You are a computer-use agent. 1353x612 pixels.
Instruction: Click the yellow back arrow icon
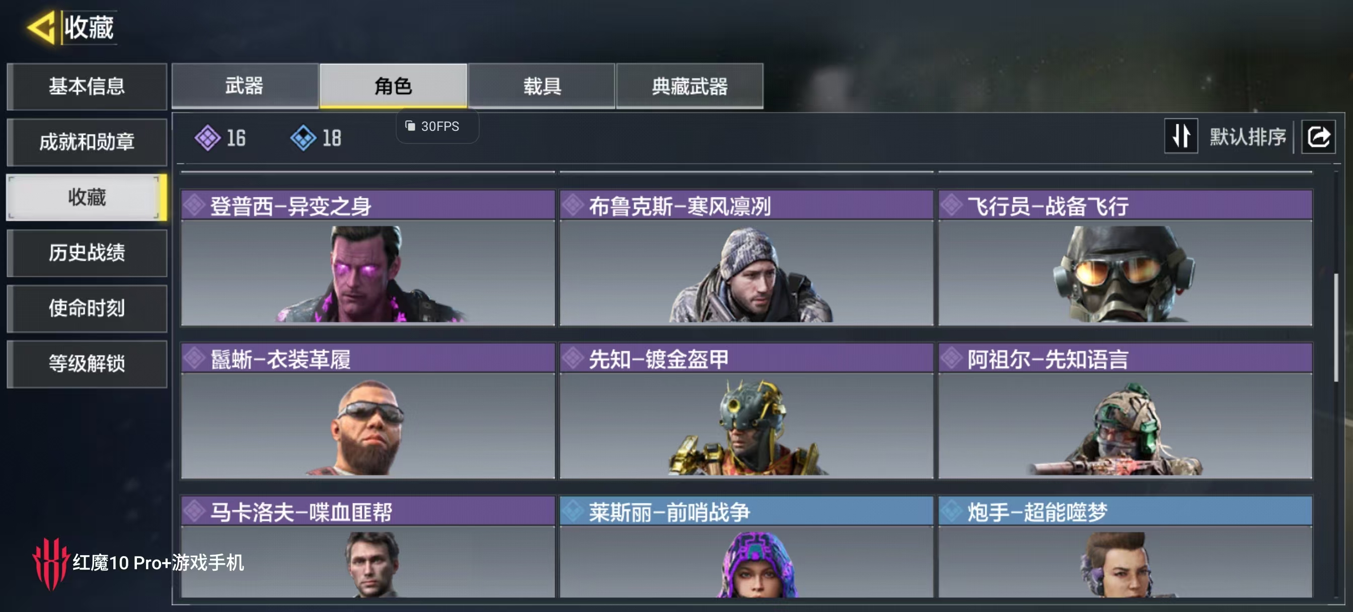[x=41, y=27]
